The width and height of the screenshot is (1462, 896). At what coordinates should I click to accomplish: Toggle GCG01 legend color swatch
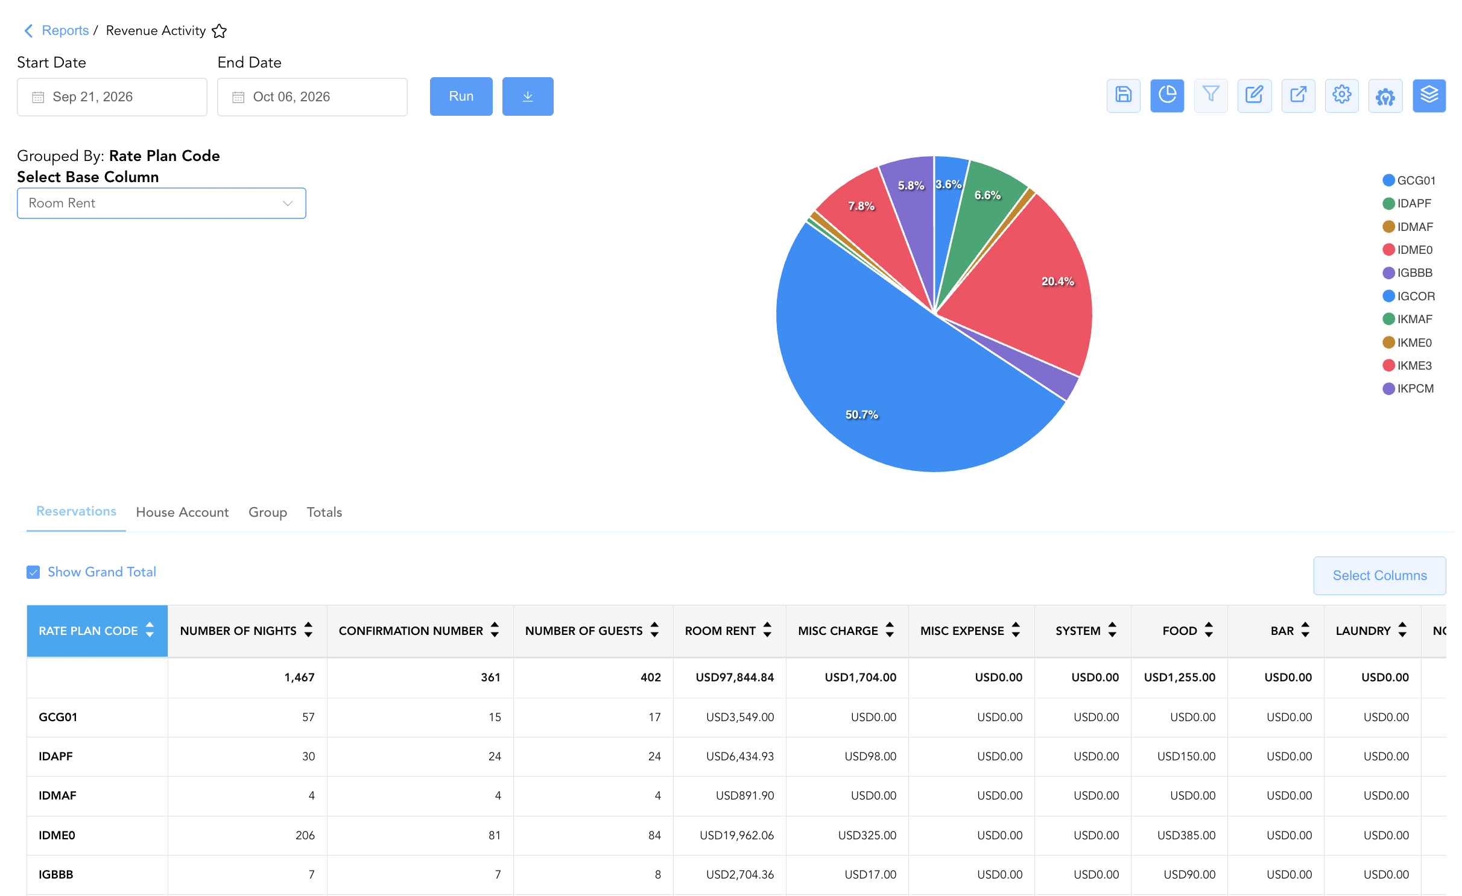click(x=1388, y=180)
